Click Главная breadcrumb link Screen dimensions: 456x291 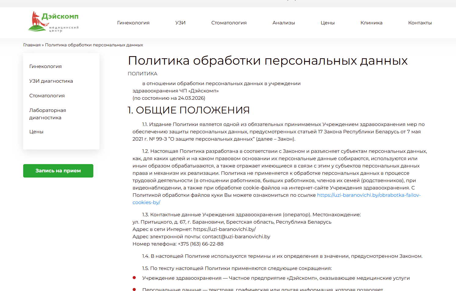(32, 45)
